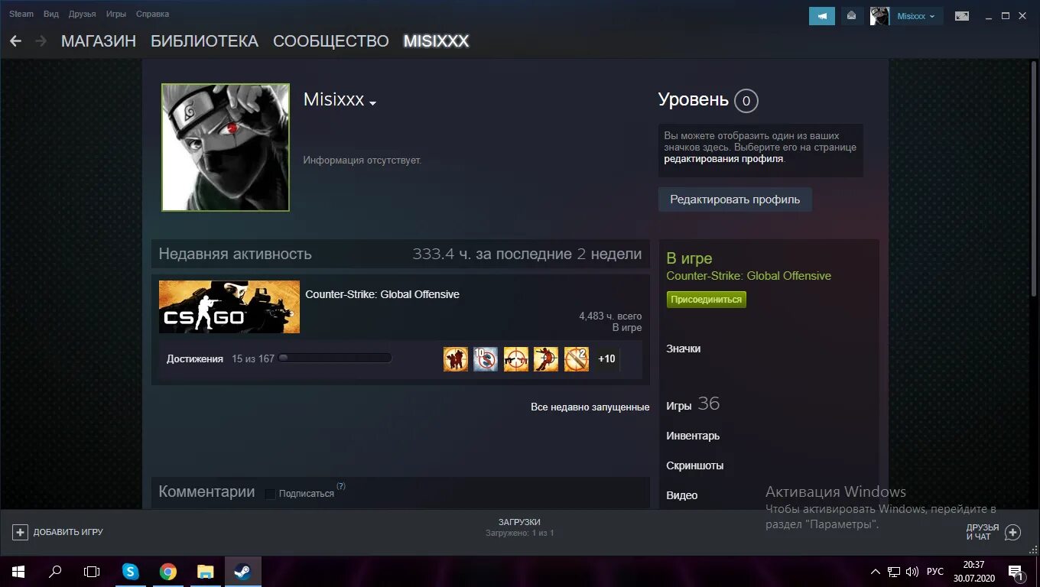Go to the СООБЩЕСТВО tab
Screen dimensions: 1040x587
330,41
